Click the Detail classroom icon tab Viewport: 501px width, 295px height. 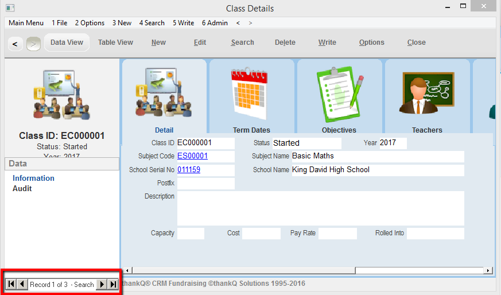tap(164, 95)
